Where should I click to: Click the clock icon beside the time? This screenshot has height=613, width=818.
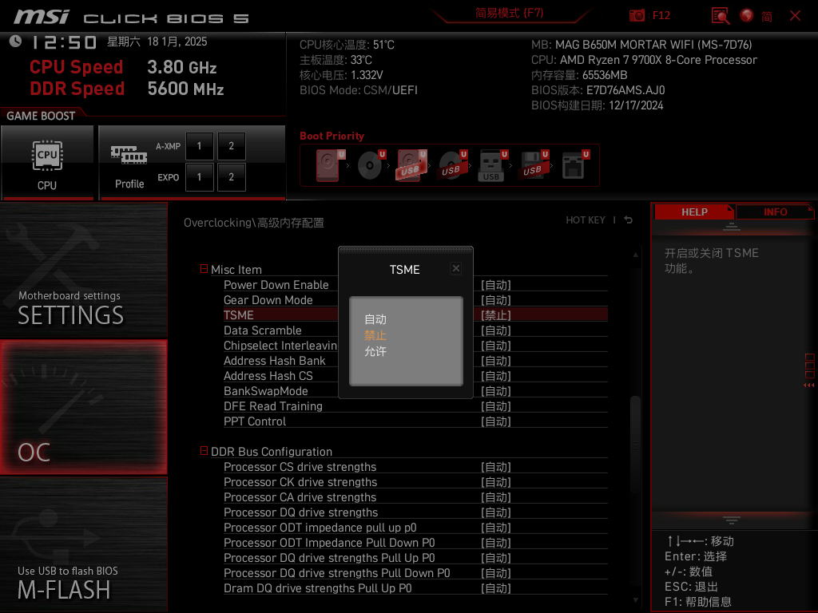coord(15,42)
